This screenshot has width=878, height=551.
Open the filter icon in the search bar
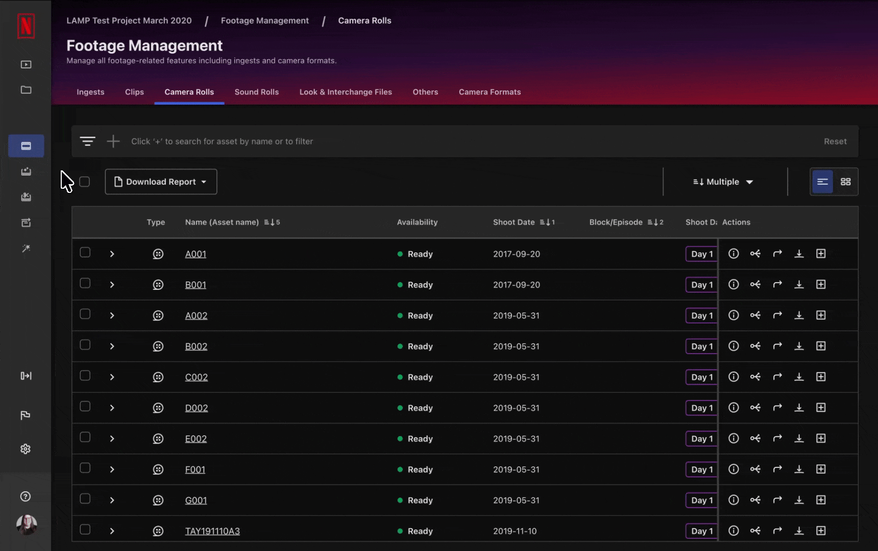87,141
